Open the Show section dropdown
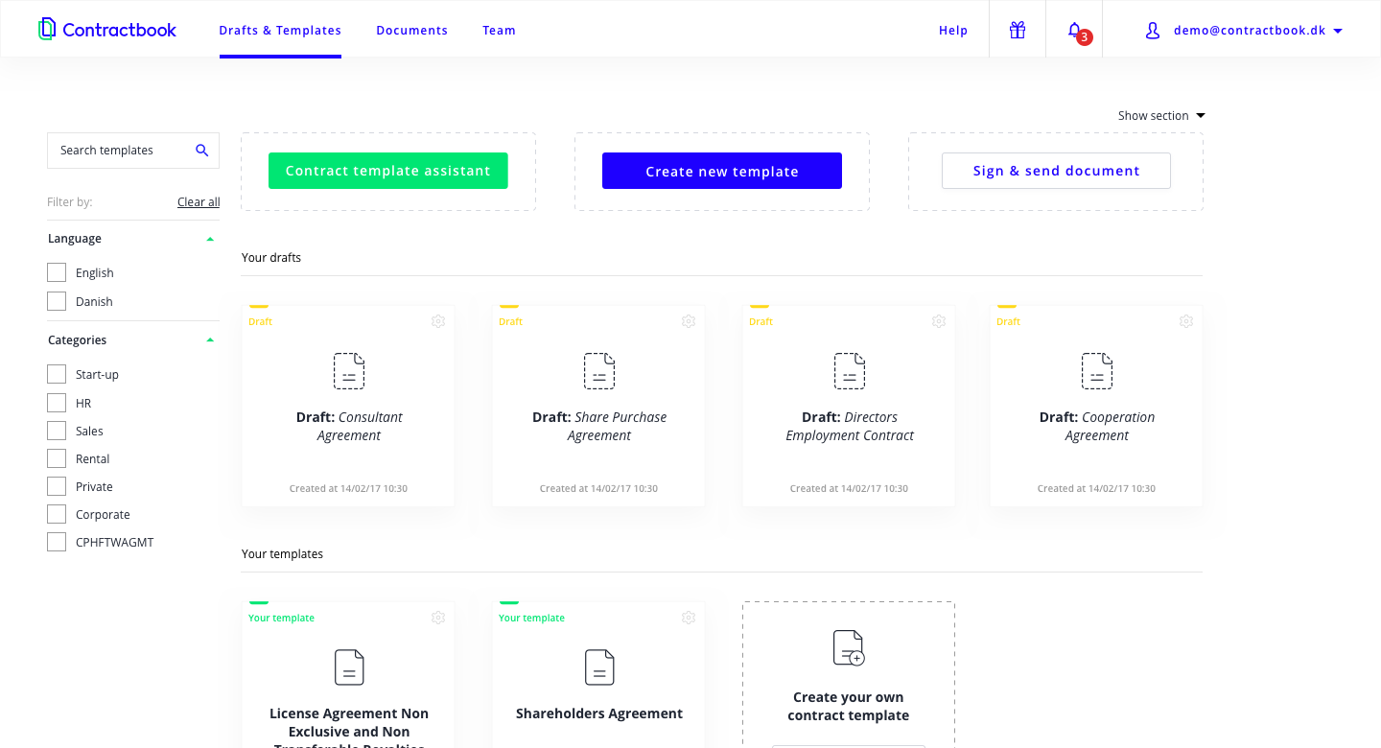The height and width of the screenshot is (748, 1381). [x=1161, y=115]
